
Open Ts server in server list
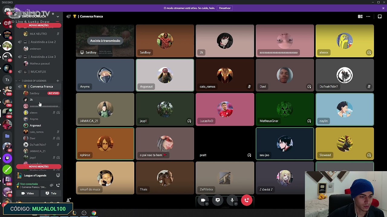(x=7, y=80)
